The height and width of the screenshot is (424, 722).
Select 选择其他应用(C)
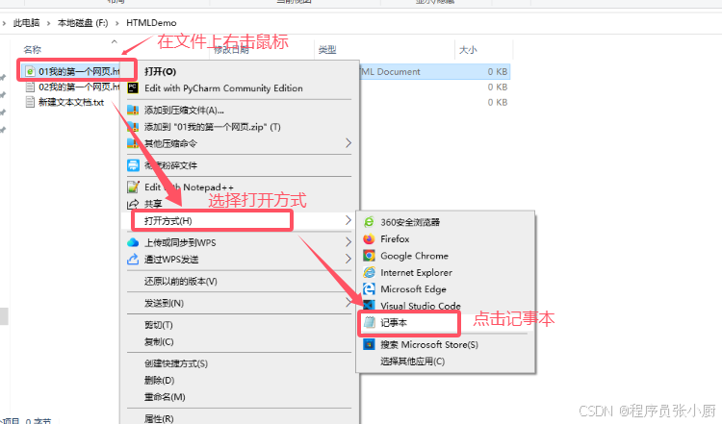point(446,362)
